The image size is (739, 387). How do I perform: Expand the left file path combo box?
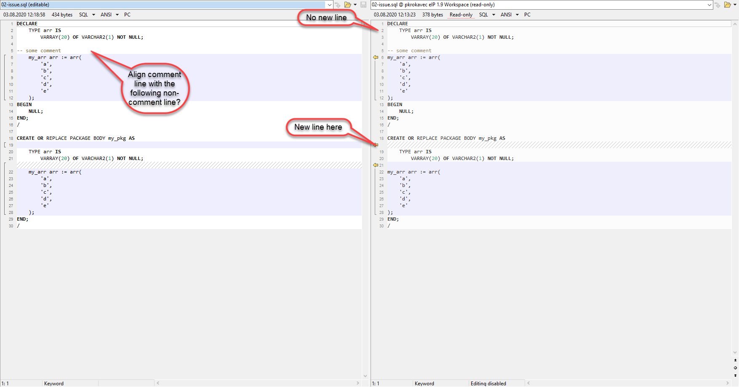click(x=329, y=5)
